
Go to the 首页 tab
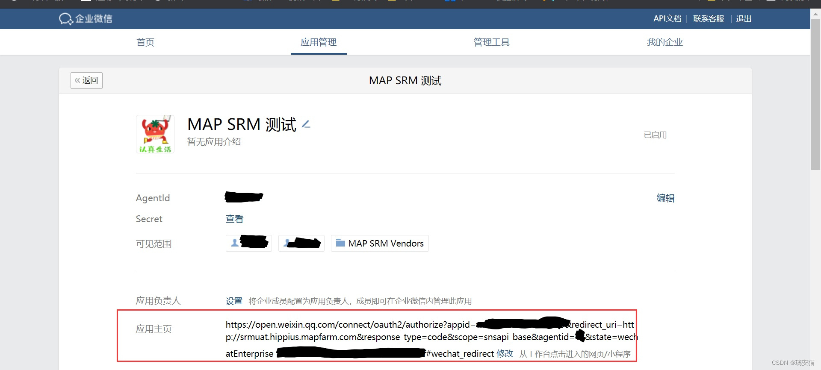click(x=145, y=42)
